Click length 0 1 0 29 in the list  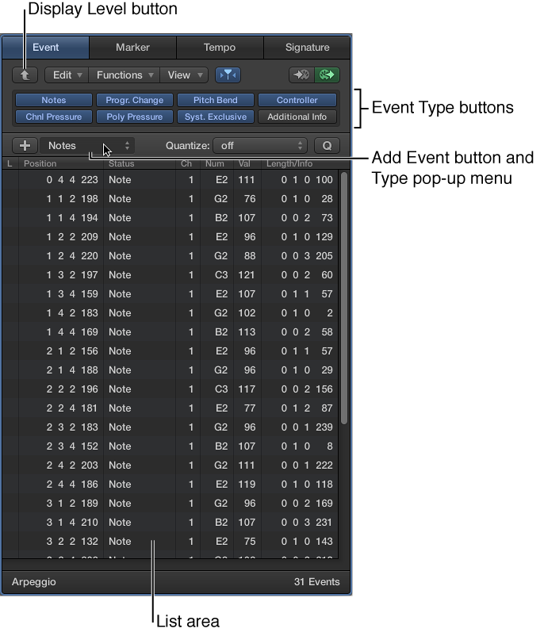[x=307, y=370]
